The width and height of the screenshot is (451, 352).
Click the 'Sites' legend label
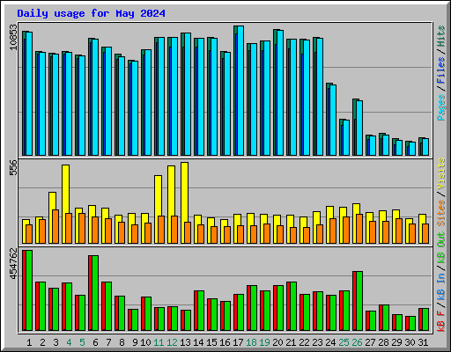(x=440, y=213)
